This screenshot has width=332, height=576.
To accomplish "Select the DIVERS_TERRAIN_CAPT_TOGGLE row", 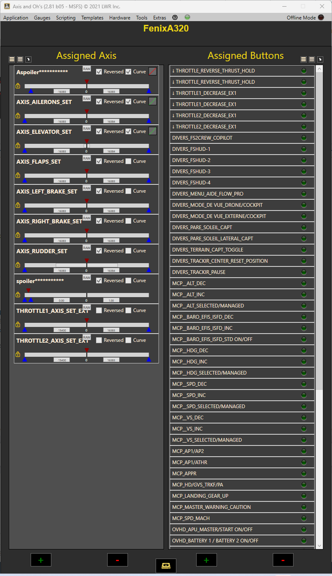I will pos(242,249).
